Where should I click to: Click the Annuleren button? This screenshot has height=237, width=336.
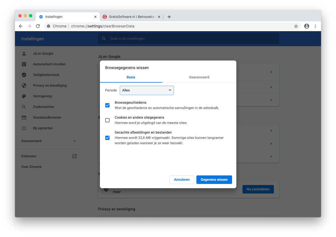(182, 180)
